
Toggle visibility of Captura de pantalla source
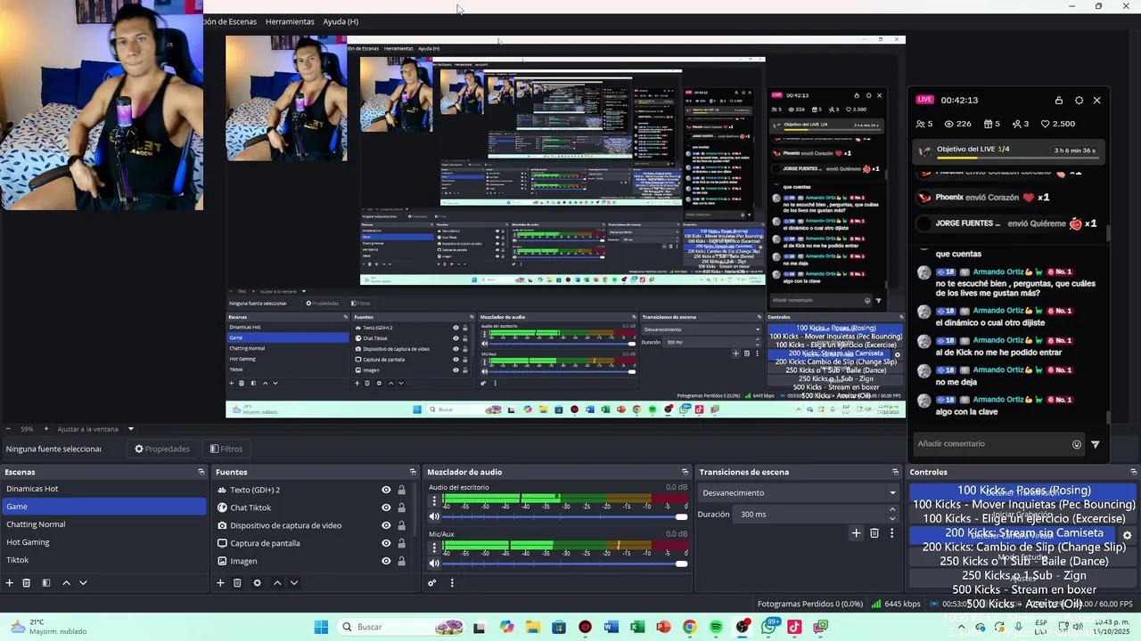click(x=386, y=543)
